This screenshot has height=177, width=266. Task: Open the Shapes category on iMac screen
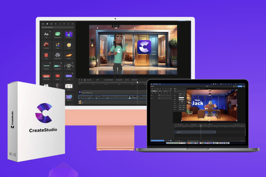click(57, 45)
